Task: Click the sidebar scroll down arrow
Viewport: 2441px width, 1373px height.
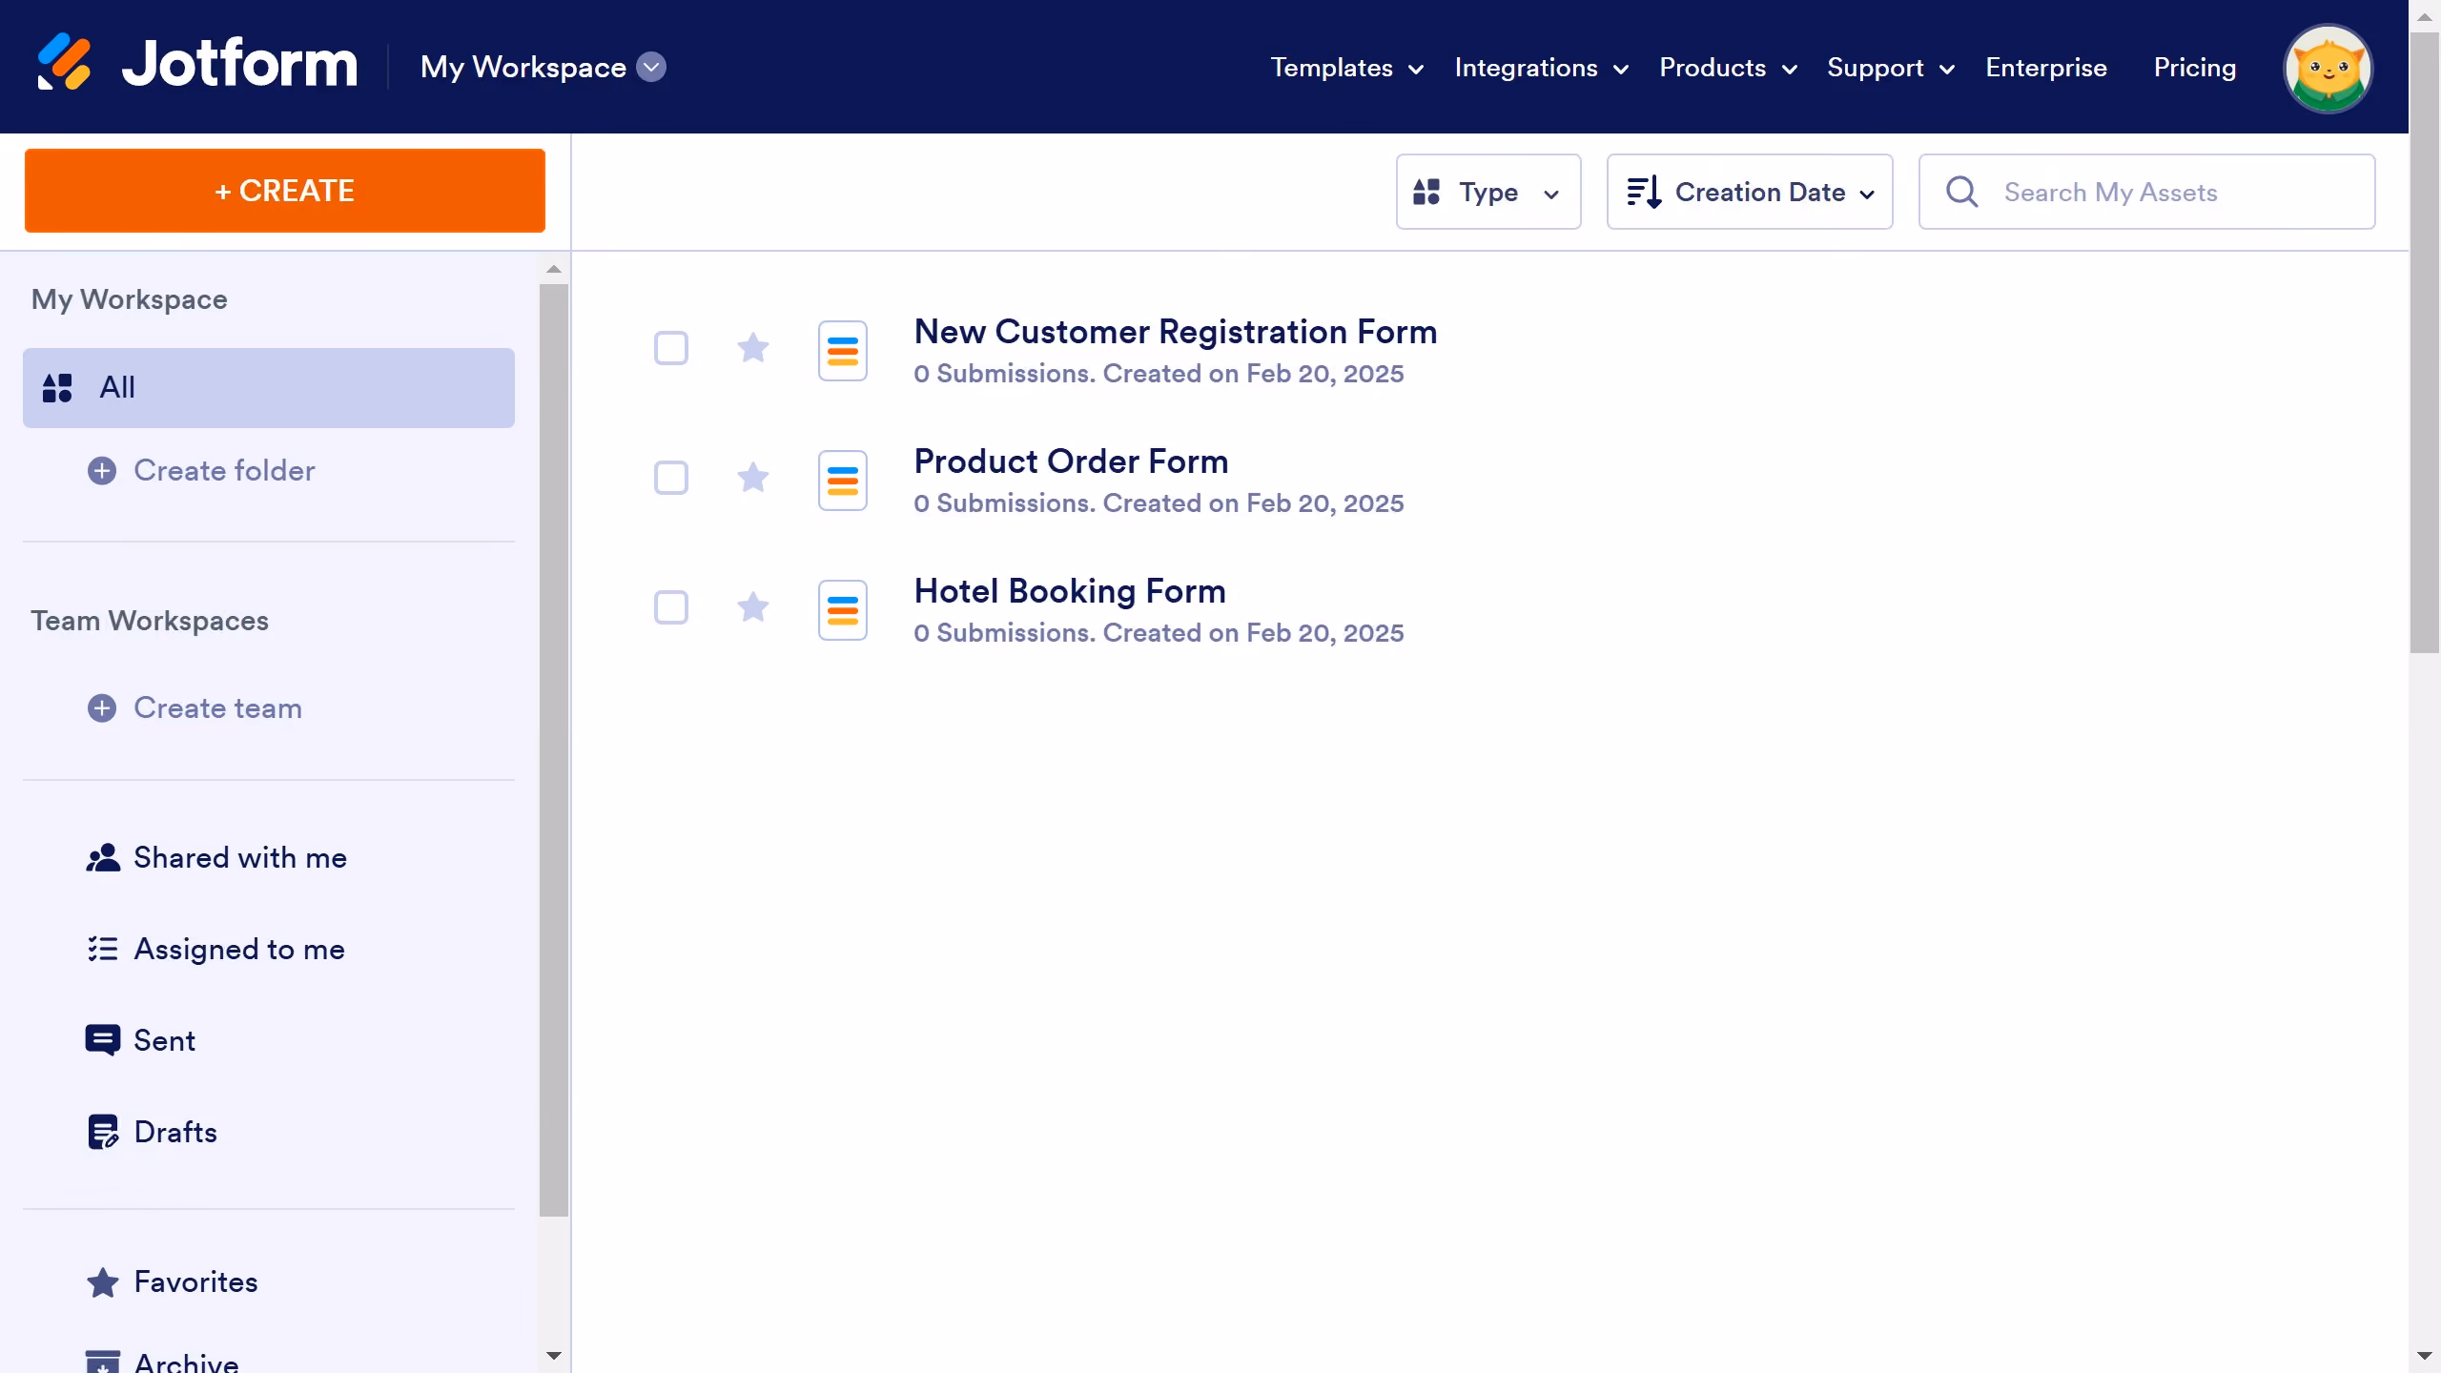Action: pyautogui.click(x=553, y=1355)
